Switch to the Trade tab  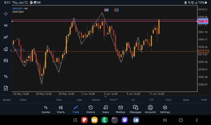(76, 110)
